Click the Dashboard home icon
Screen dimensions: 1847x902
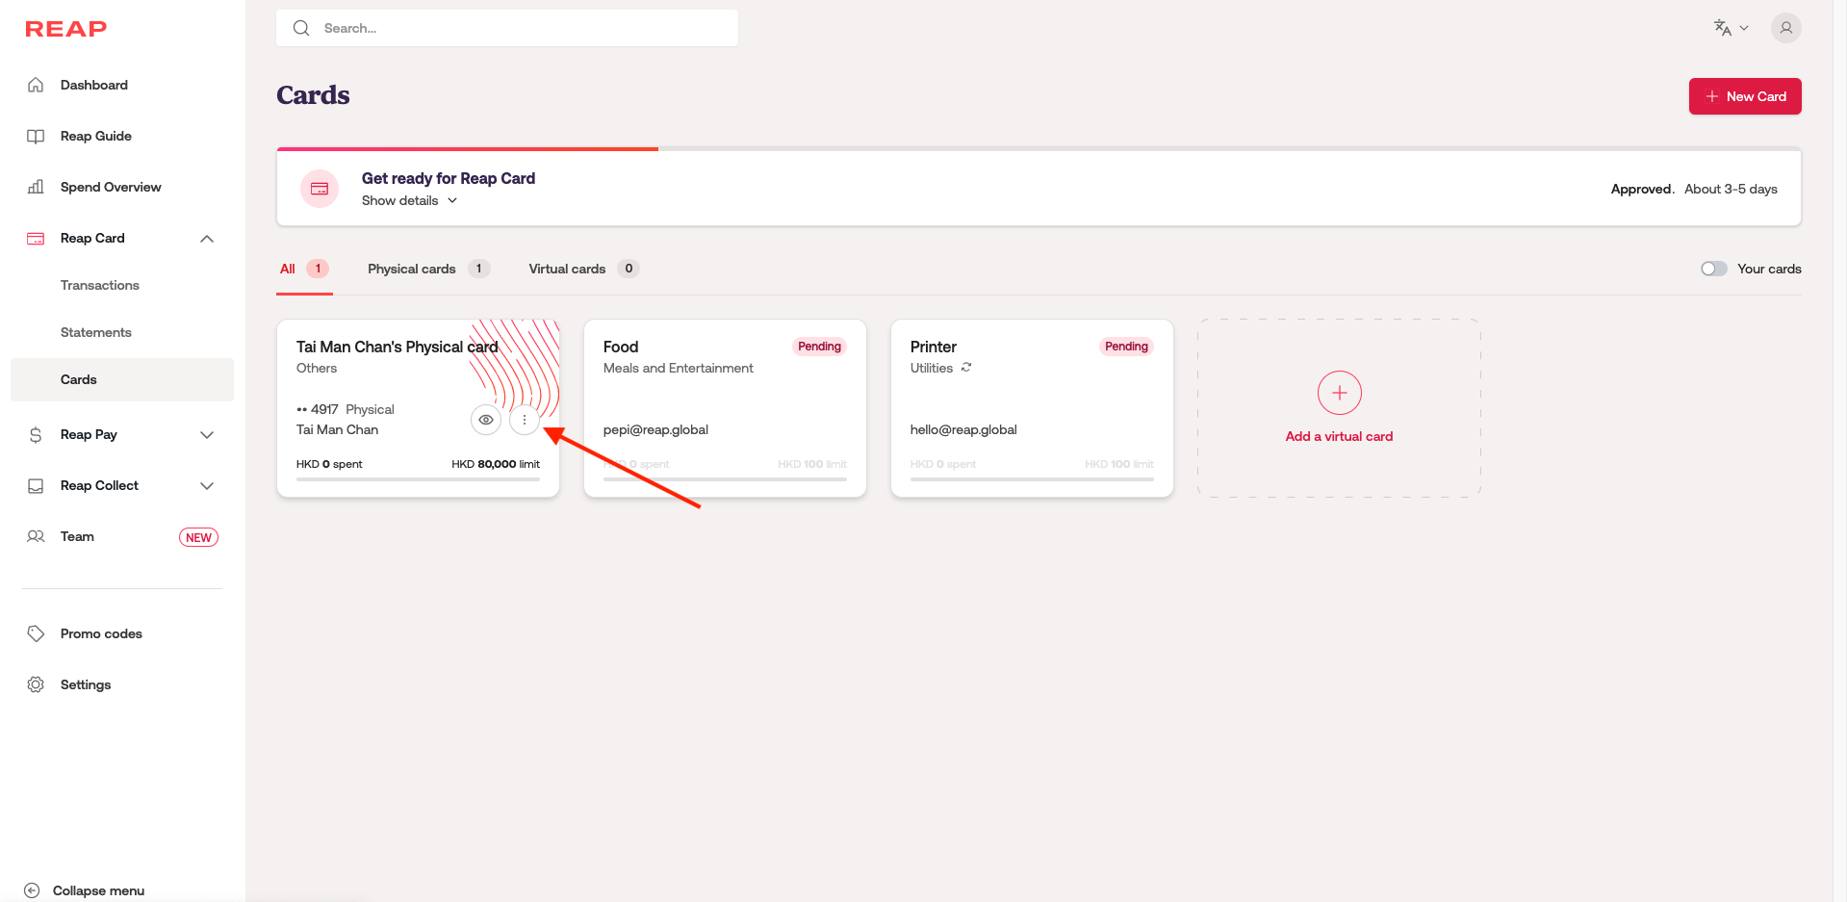tap(36, 85)
